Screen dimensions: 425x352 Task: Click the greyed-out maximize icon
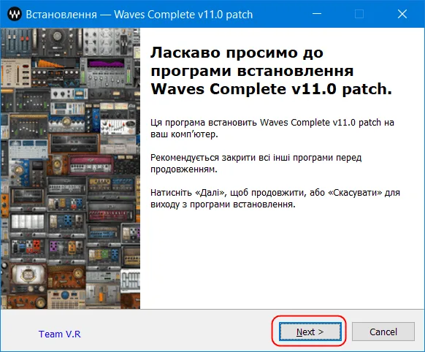coord(359,14)
